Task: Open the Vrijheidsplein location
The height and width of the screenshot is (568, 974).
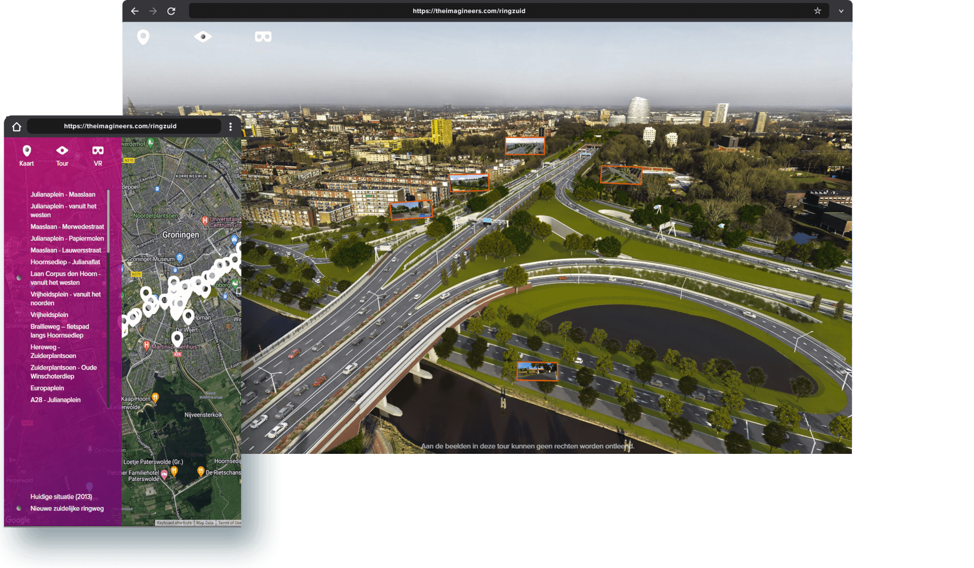Action: point(49,315)
